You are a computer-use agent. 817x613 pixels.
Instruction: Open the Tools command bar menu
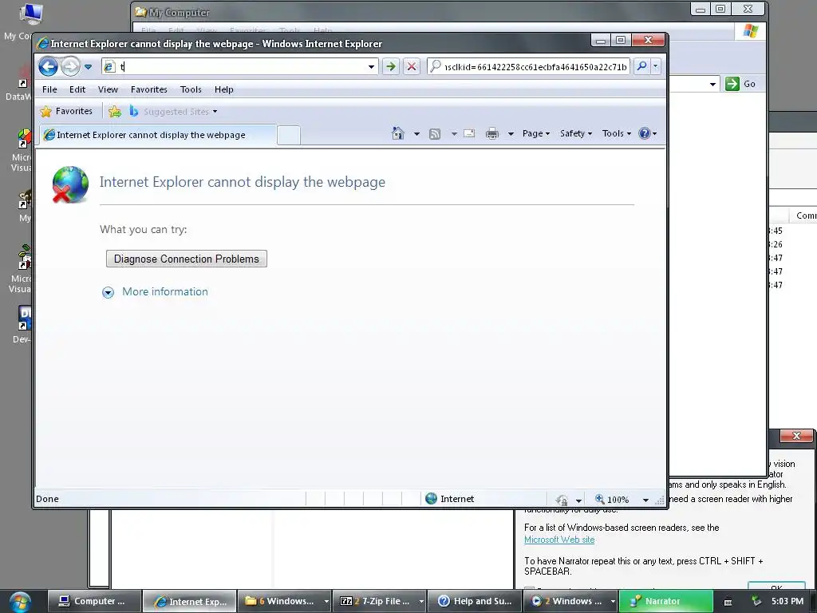(x=617, y=133)
